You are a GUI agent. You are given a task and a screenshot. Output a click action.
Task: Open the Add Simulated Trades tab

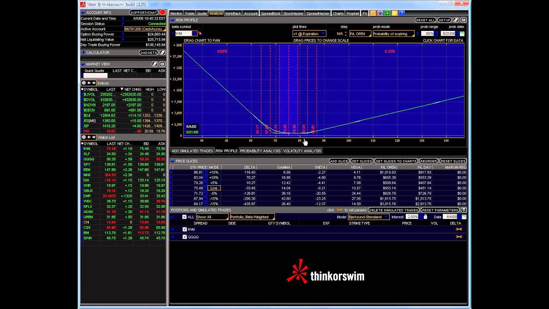192,151
